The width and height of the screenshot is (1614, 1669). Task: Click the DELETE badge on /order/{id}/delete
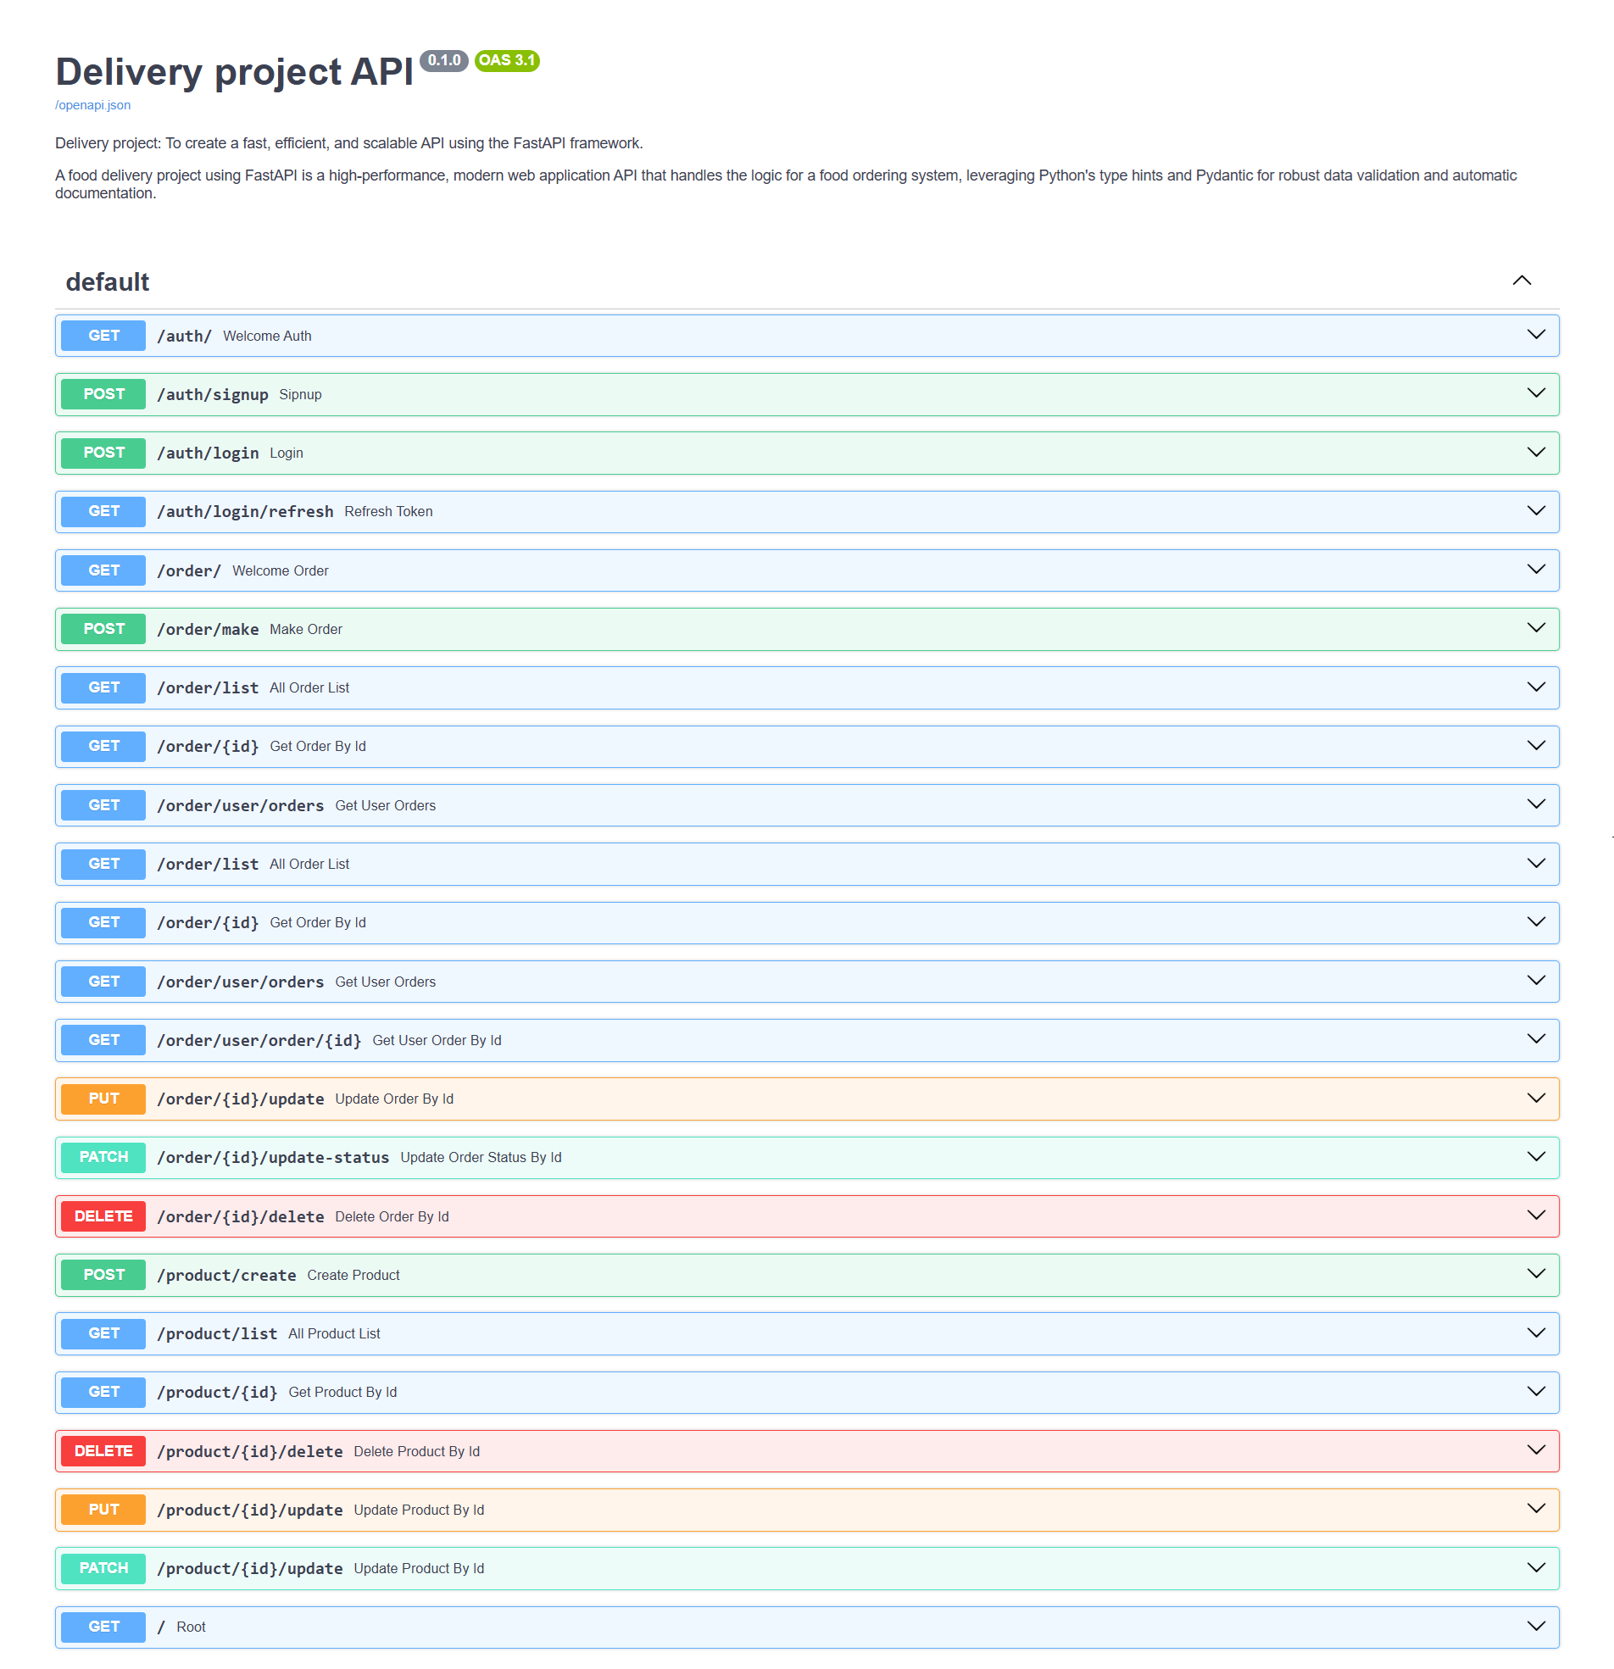pos(103,1216)
